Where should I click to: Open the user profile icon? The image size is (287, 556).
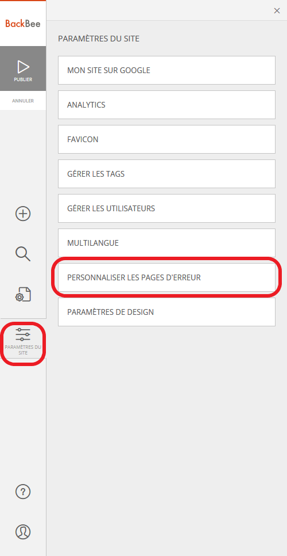pos(23,532)
